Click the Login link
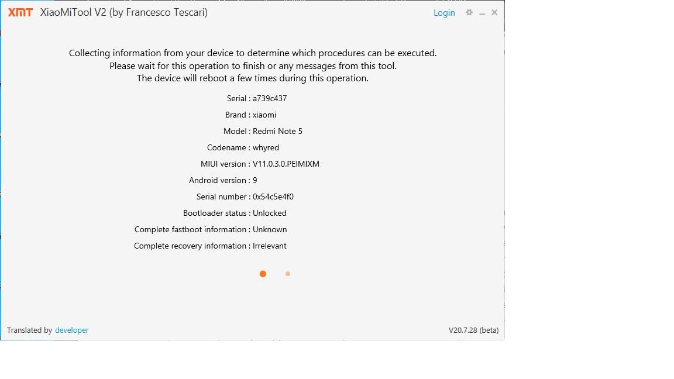674x379 pixels. tap(444, 13)
